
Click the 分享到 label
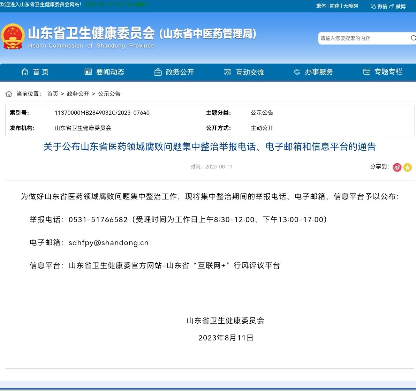pos(380,166)
